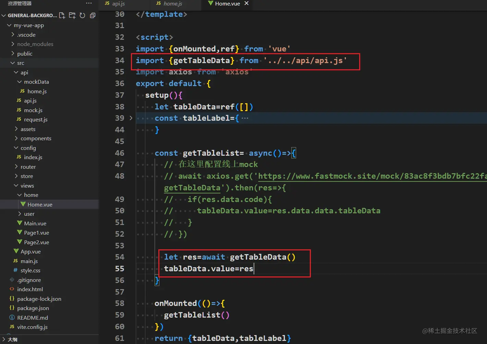The image size is (487, 344).
Task: Expand the user folder
Action: tap(20, 214)
